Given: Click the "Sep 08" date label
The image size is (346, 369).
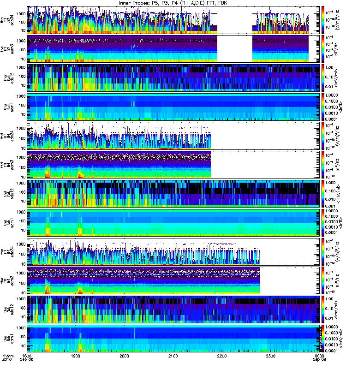Looking at the screenshot, I should [x=27, y=360].
